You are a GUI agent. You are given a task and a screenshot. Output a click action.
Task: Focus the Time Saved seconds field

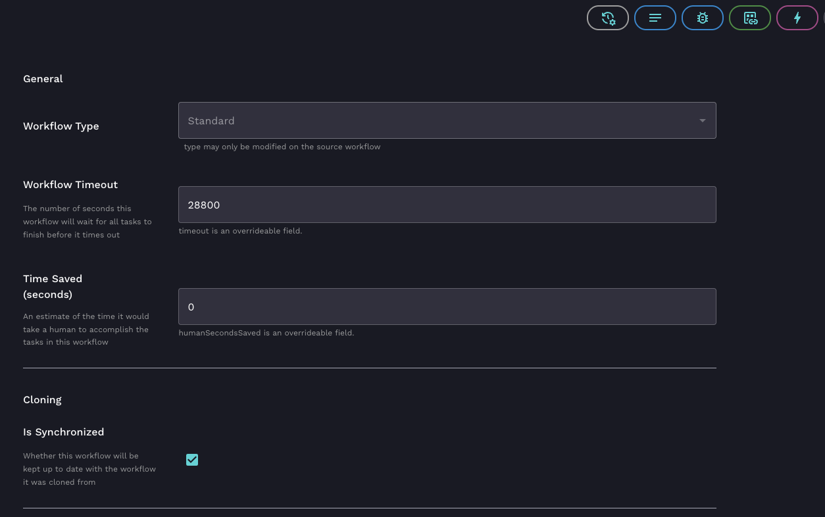tap(446, 307)
